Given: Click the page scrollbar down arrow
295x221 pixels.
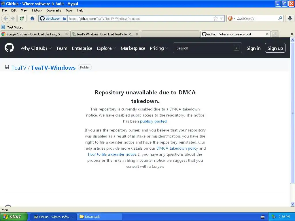Looking at the screenshot, I should coord(292,204).
